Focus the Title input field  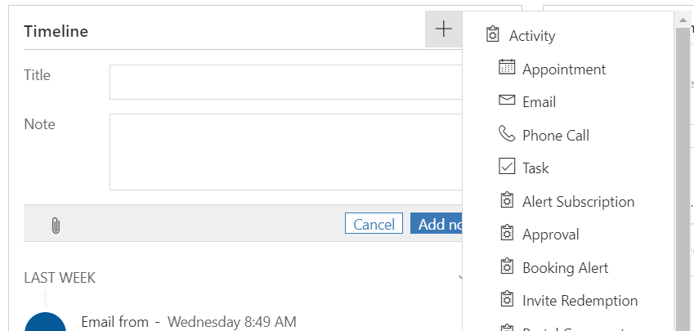[286, 83]
